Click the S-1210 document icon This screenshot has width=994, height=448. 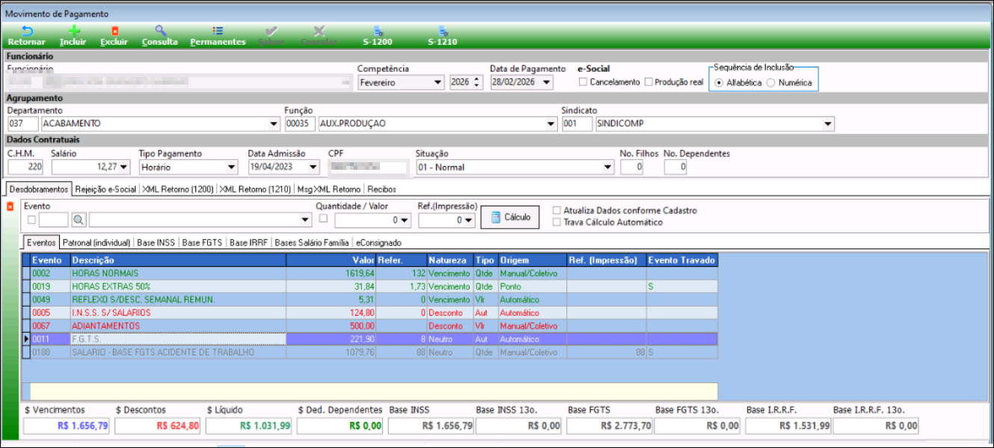(x=442, y=31)
